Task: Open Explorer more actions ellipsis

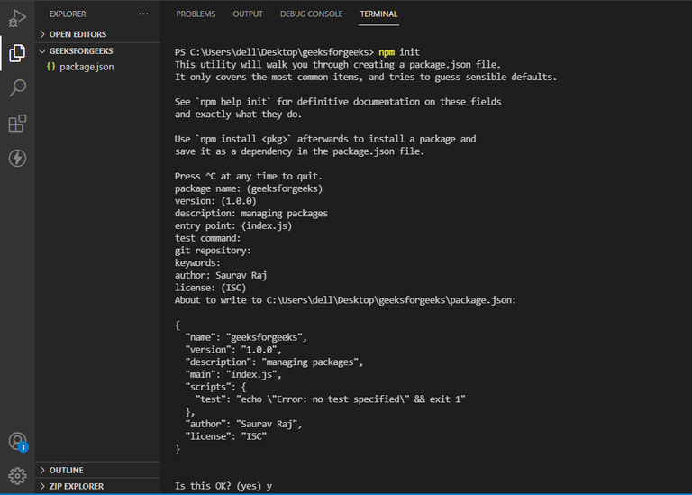Action: [143, 14]
